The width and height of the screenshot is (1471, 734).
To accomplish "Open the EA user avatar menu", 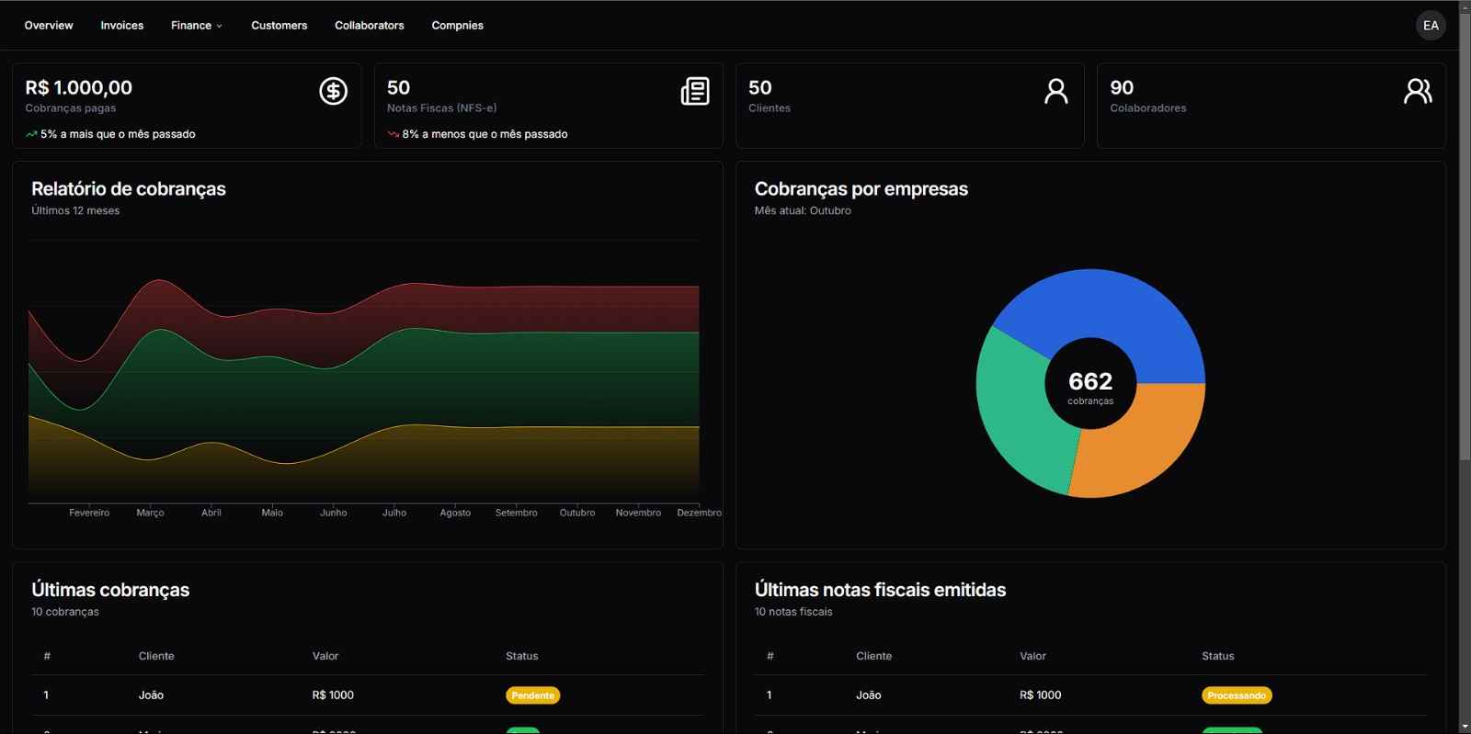I will [1431, 26].
